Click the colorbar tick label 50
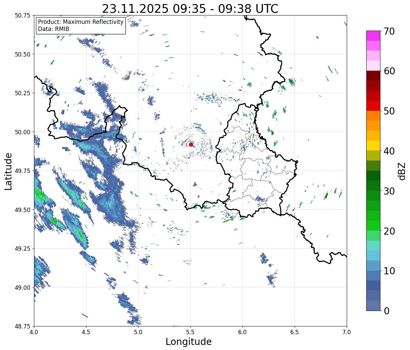Image resolution: width=410 pixels, height=350 pixels. pos(389,111)
